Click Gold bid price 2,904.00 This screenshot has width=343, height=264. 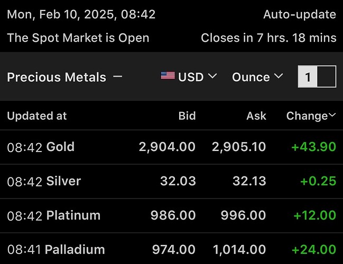[167, 147]
